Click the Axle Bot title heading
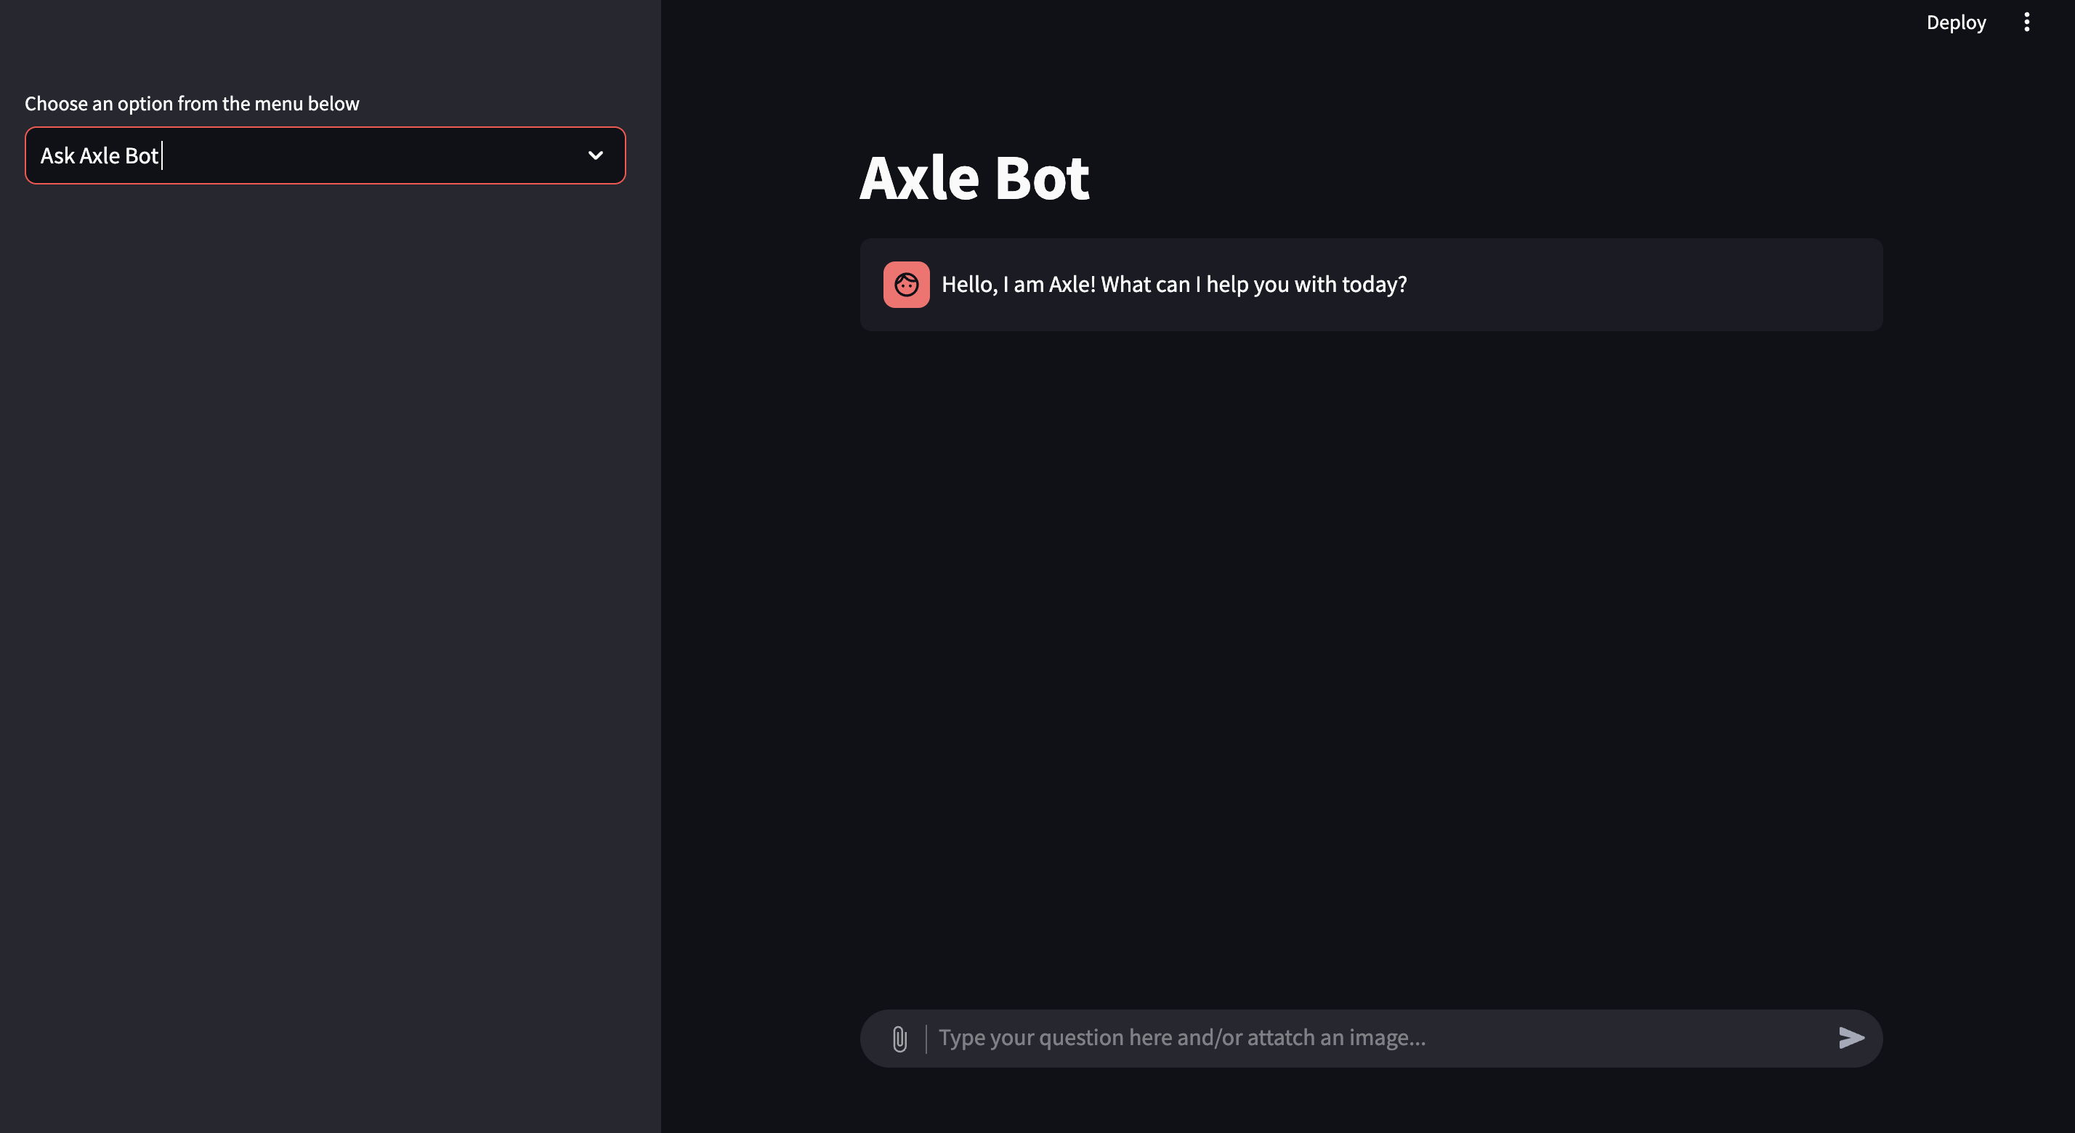The image size is (2075, 1133). [974, 177]
